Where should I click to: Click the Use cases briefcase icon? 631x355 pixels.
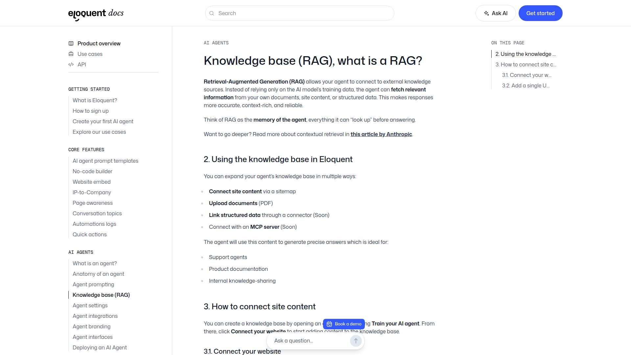click(71, 54)
